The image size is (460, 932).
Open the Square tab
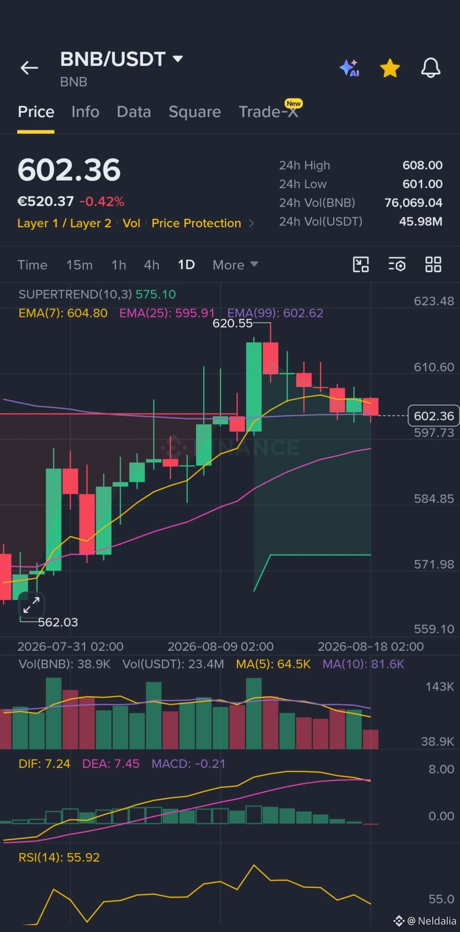point(195,112)
